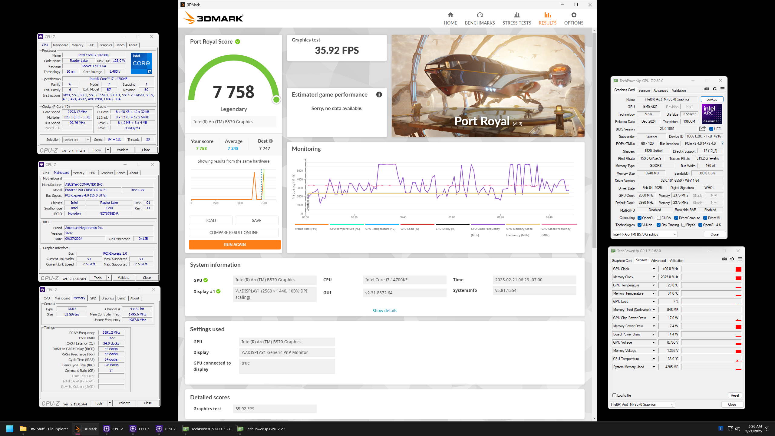Click the 3DMark logo
Screen dimensions: 775x436
[213, 18]
